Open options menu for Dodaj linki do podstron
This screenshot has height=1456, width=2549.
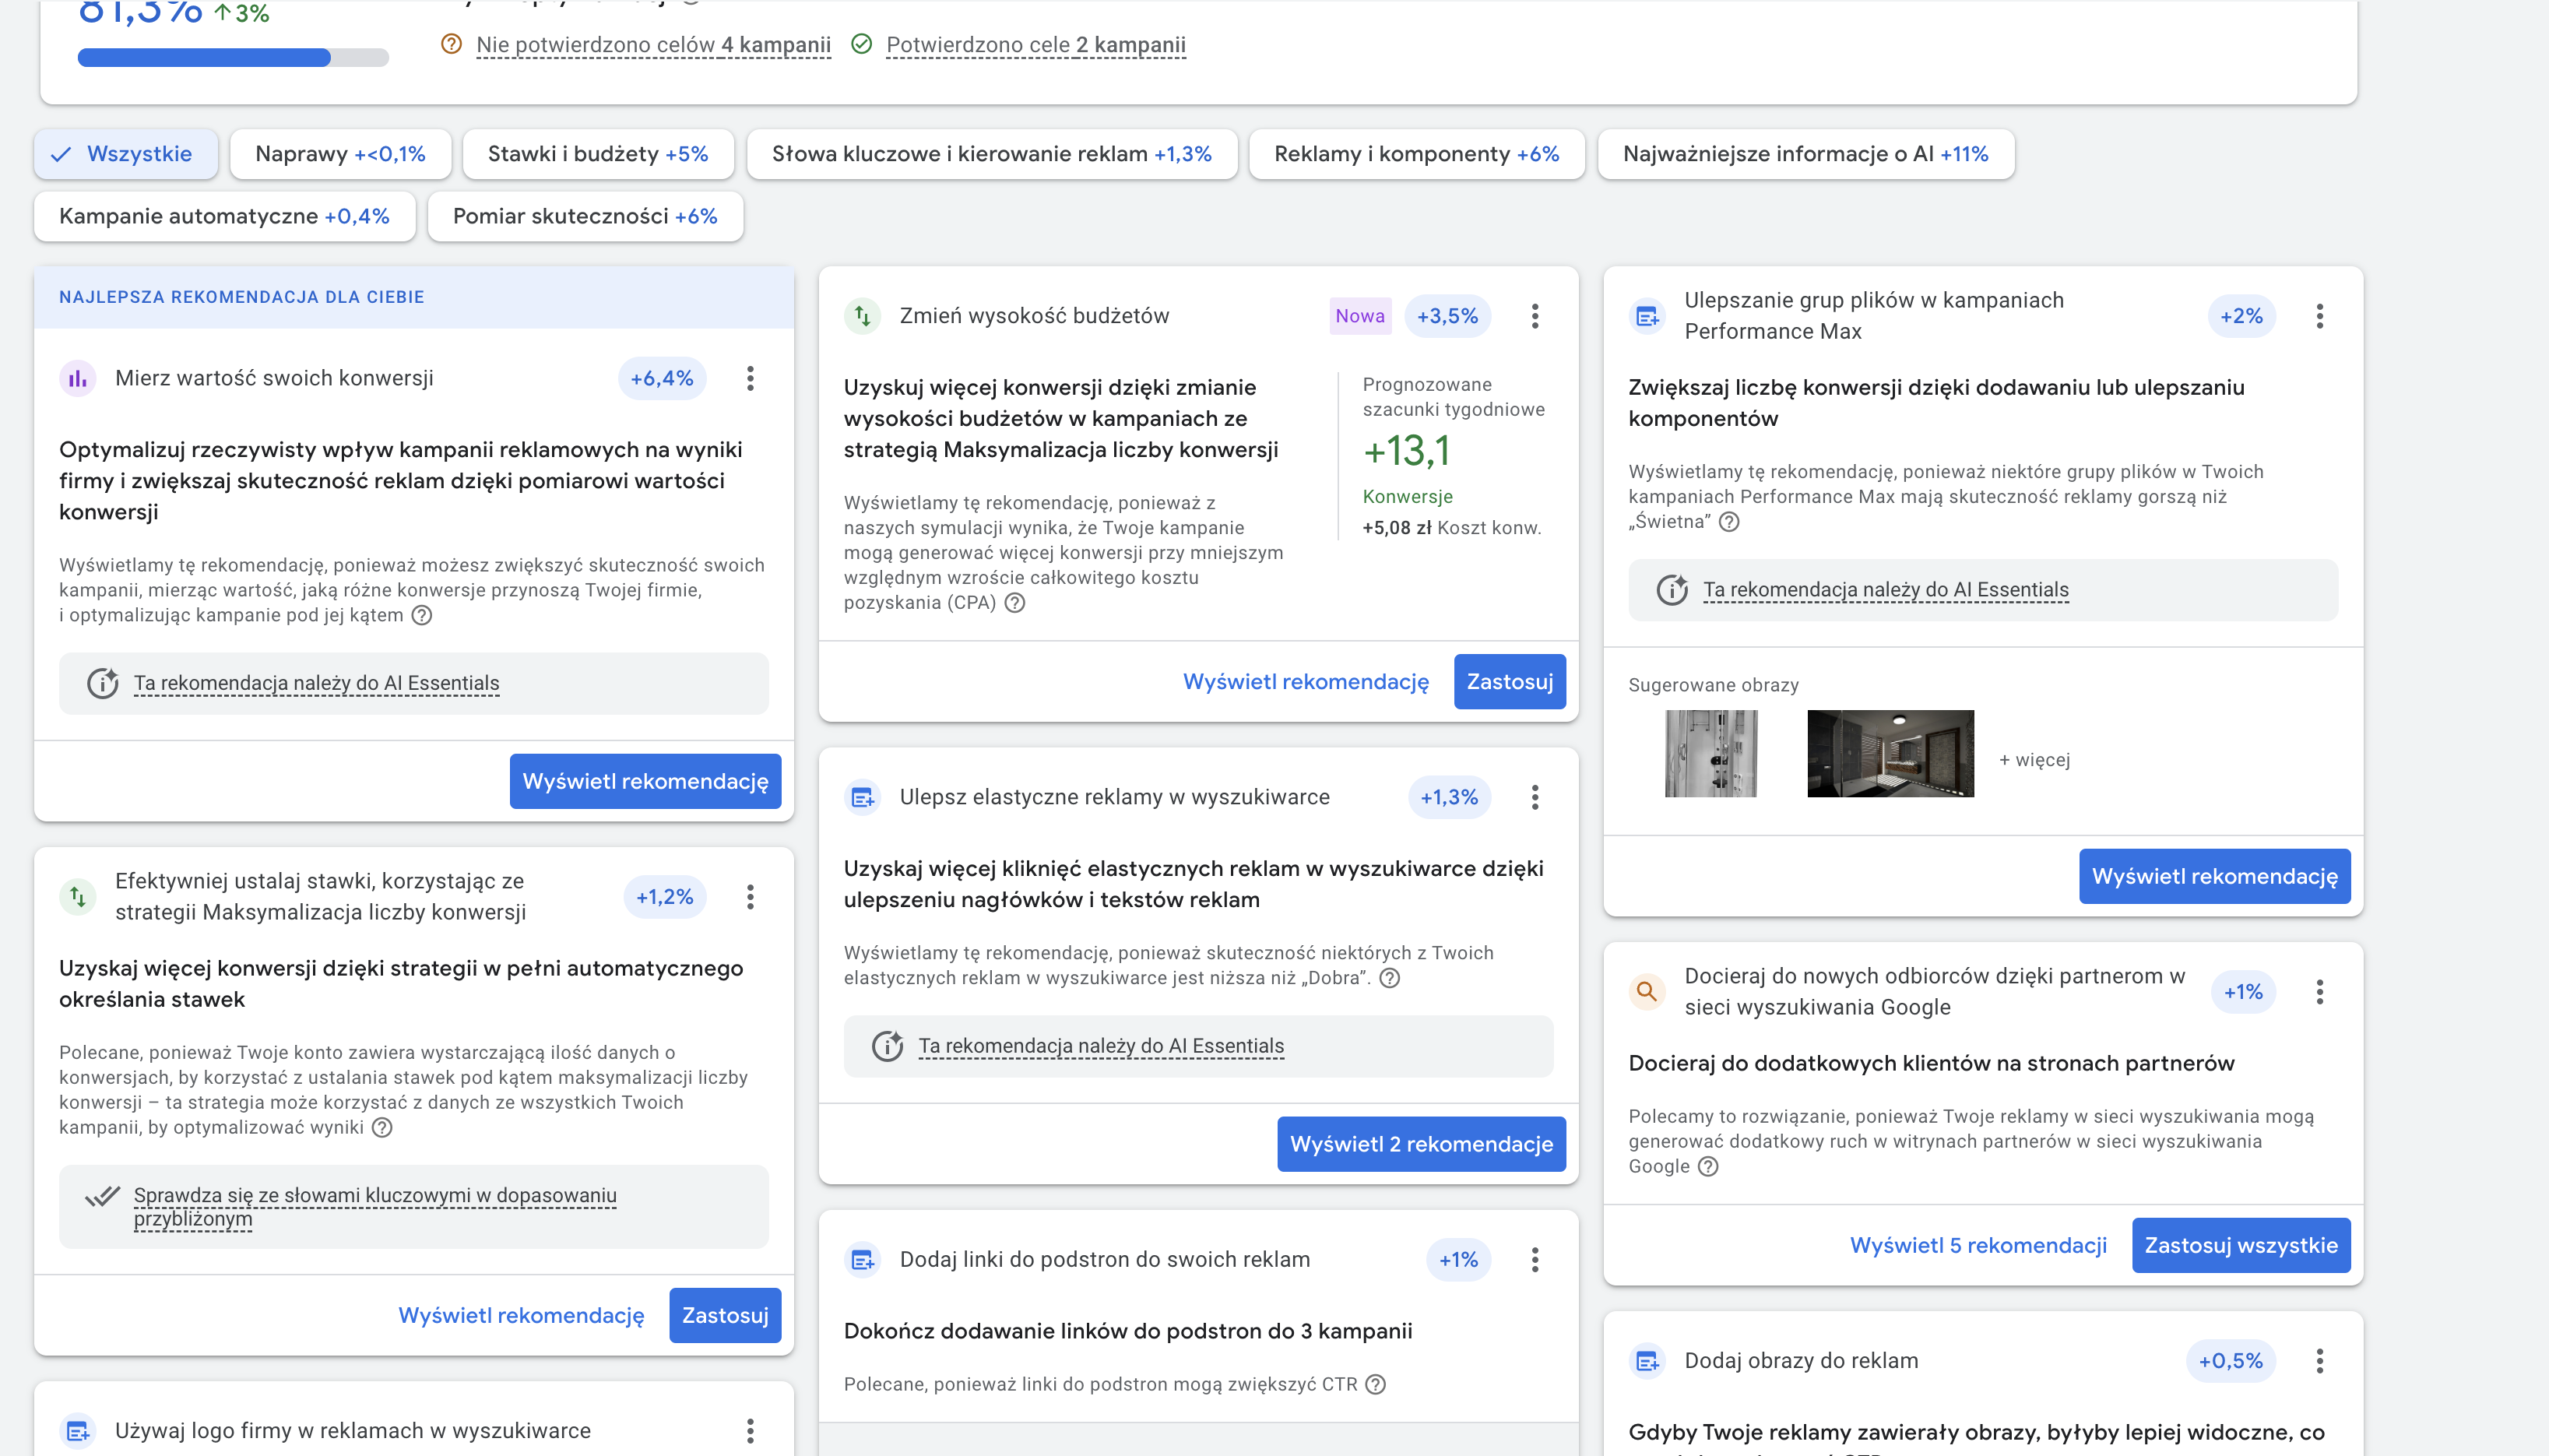tap(1535, 1260)
